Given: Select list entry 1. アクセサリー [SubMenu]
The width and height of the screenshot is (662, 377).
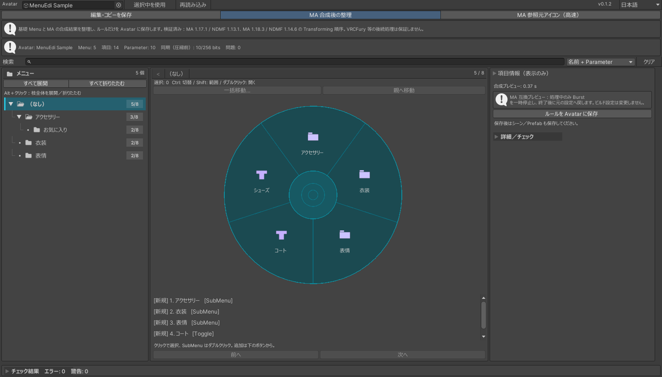Looking at the screenshot, I should 193,301.
